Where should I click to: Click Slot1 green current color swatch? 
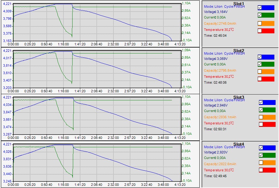click(268, 15)
